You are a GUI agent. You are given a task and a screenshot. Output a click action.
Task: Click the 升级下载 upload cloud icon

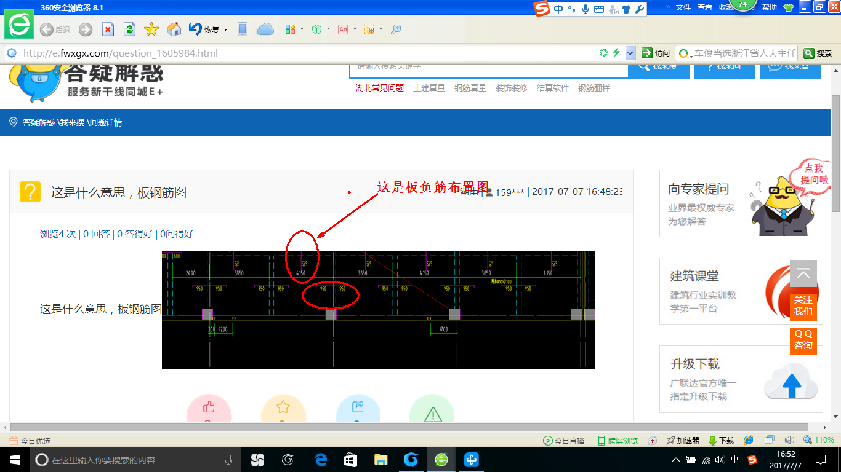[x=791, y=382]
